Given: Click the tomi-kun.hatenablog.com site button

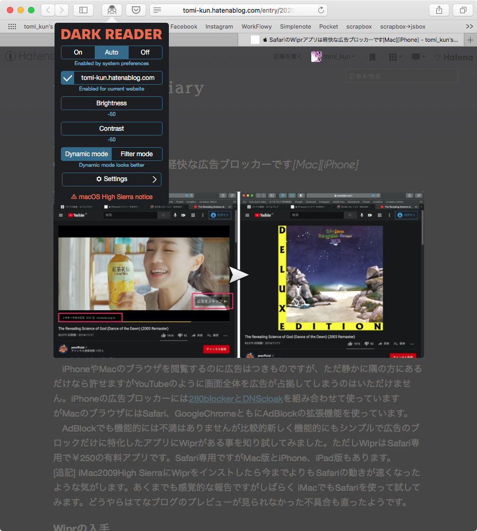Looking at the screenshot, I should pos(118,78).
